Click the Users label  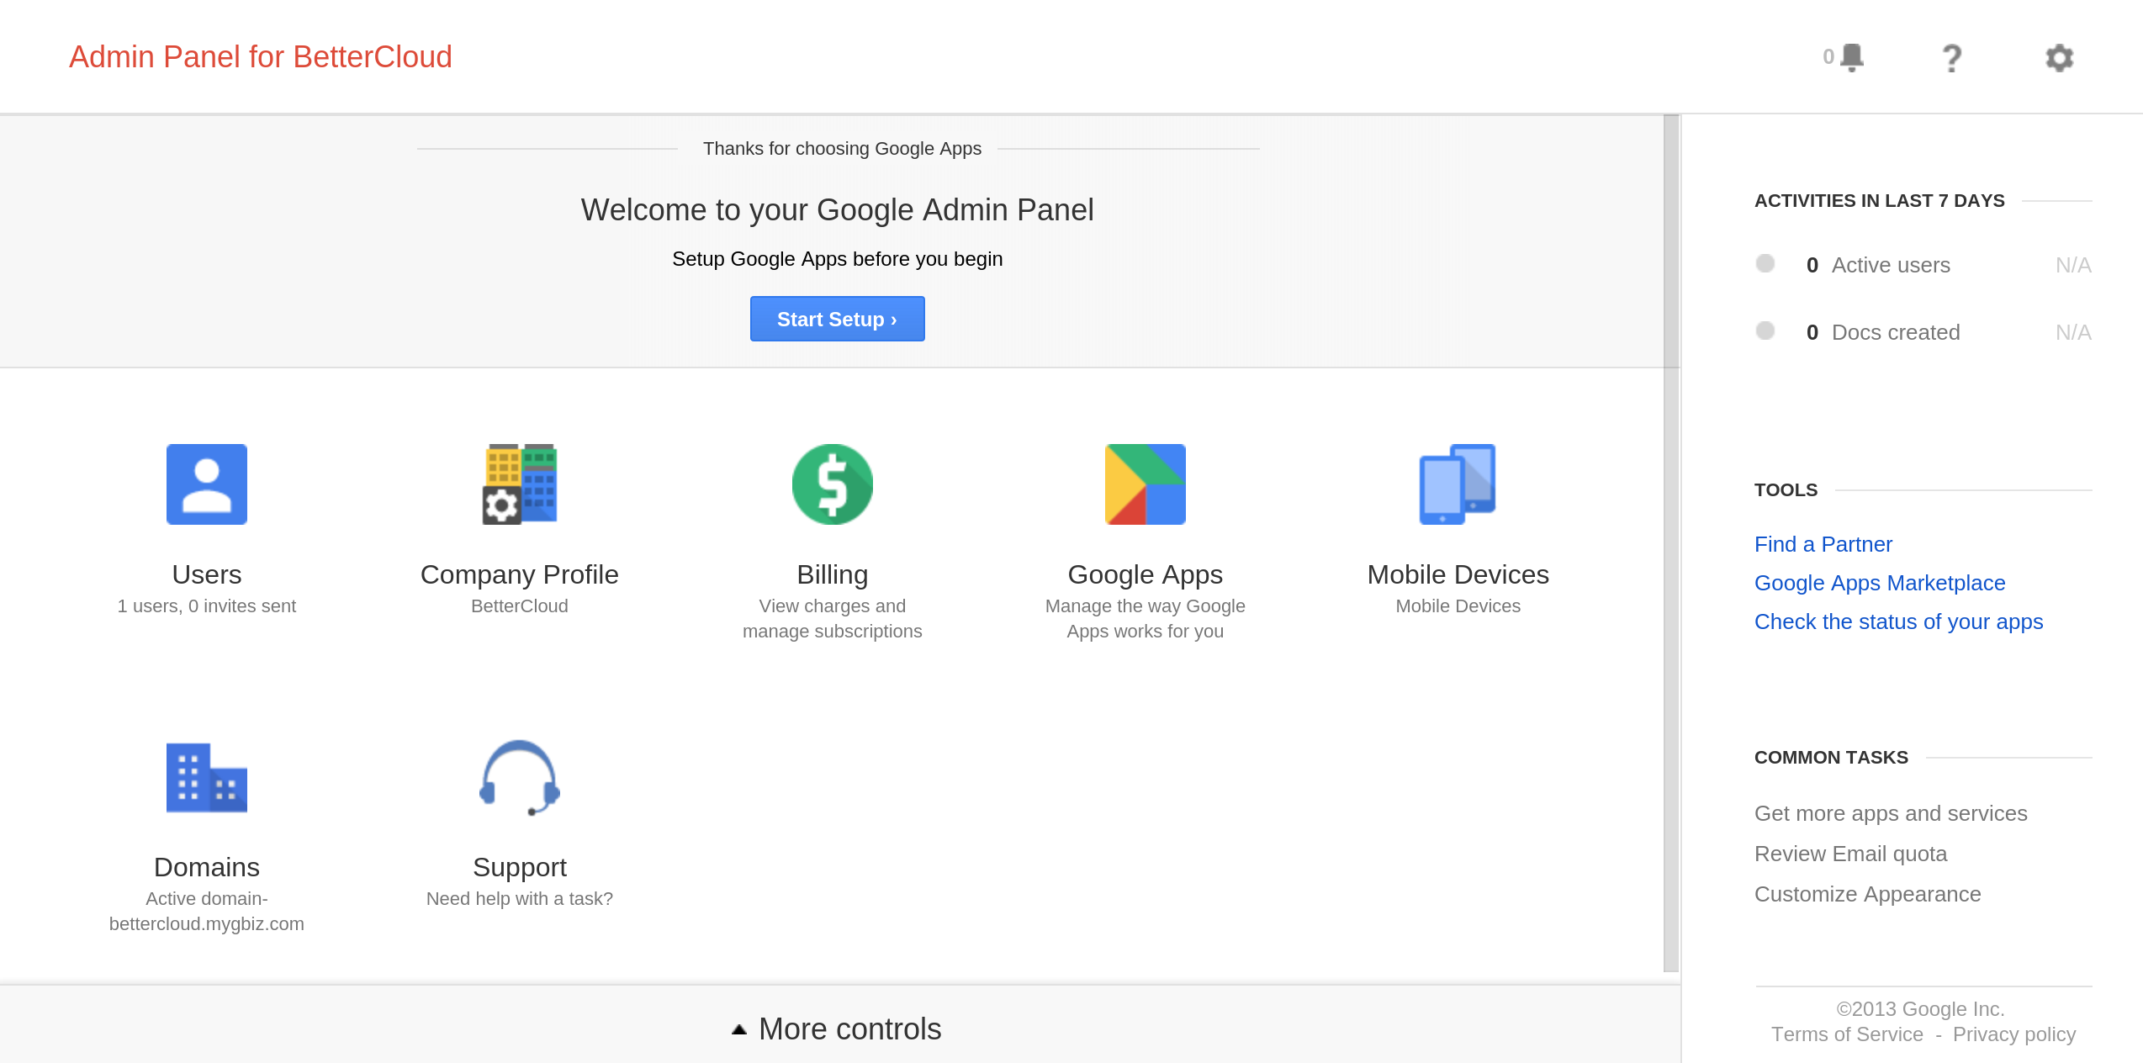click(x=207, y=574)
